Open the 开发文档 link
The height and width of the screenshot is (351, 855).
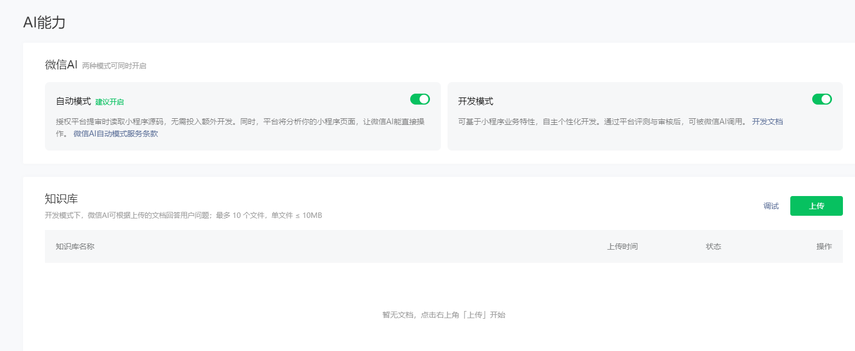point(767,122)
